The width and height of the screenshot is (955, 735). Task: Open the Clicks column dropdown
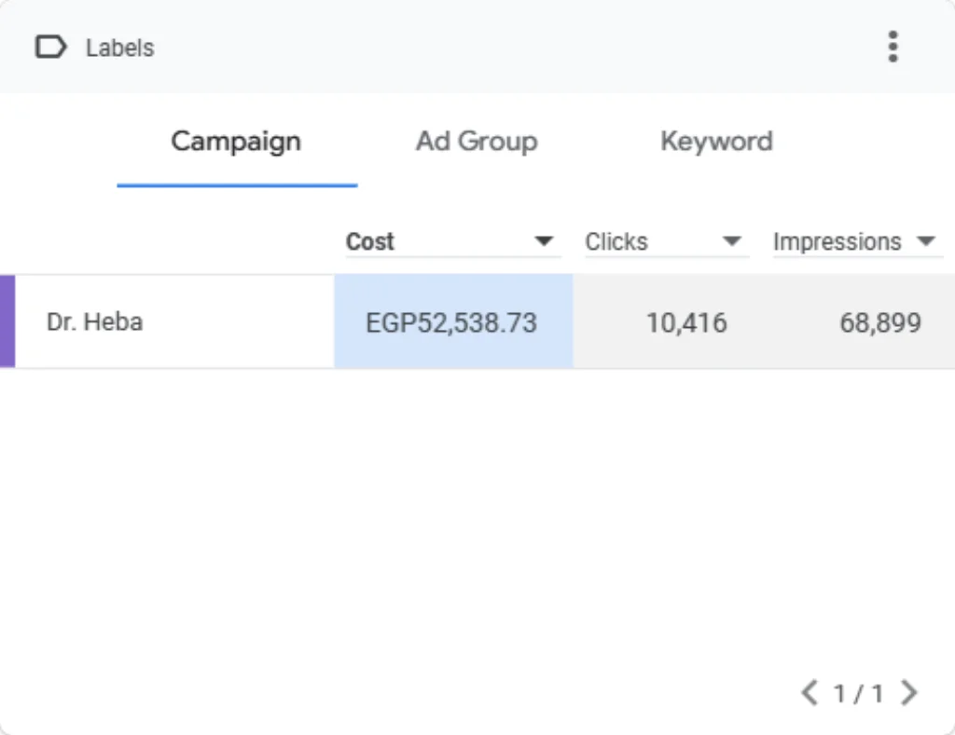(667, 241)
